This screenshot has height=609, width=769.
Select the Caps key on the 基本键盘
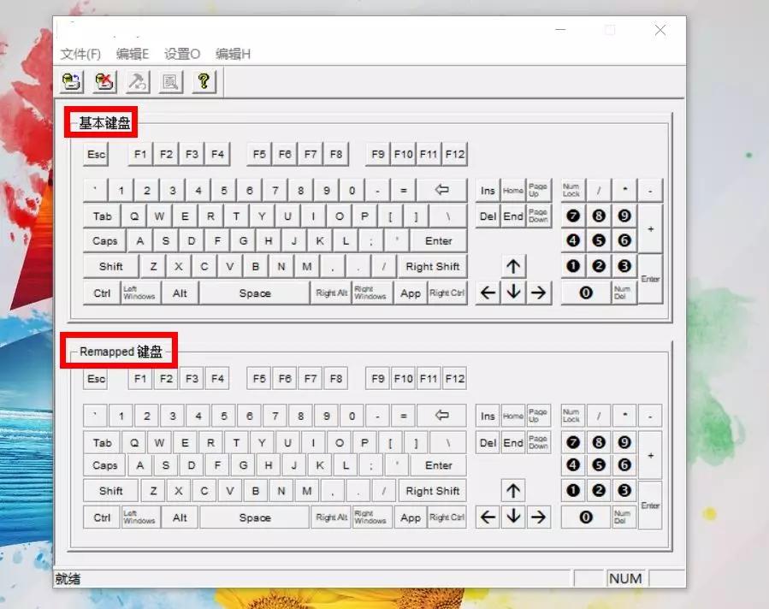(105, 241)
